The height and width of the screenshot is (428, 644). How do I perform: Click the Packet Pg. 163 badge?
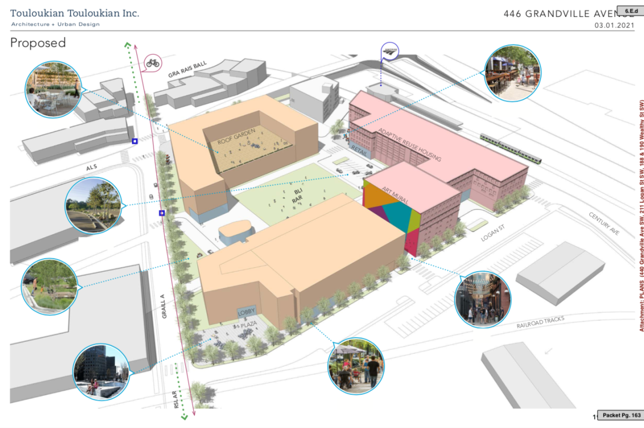coord(621,415)
